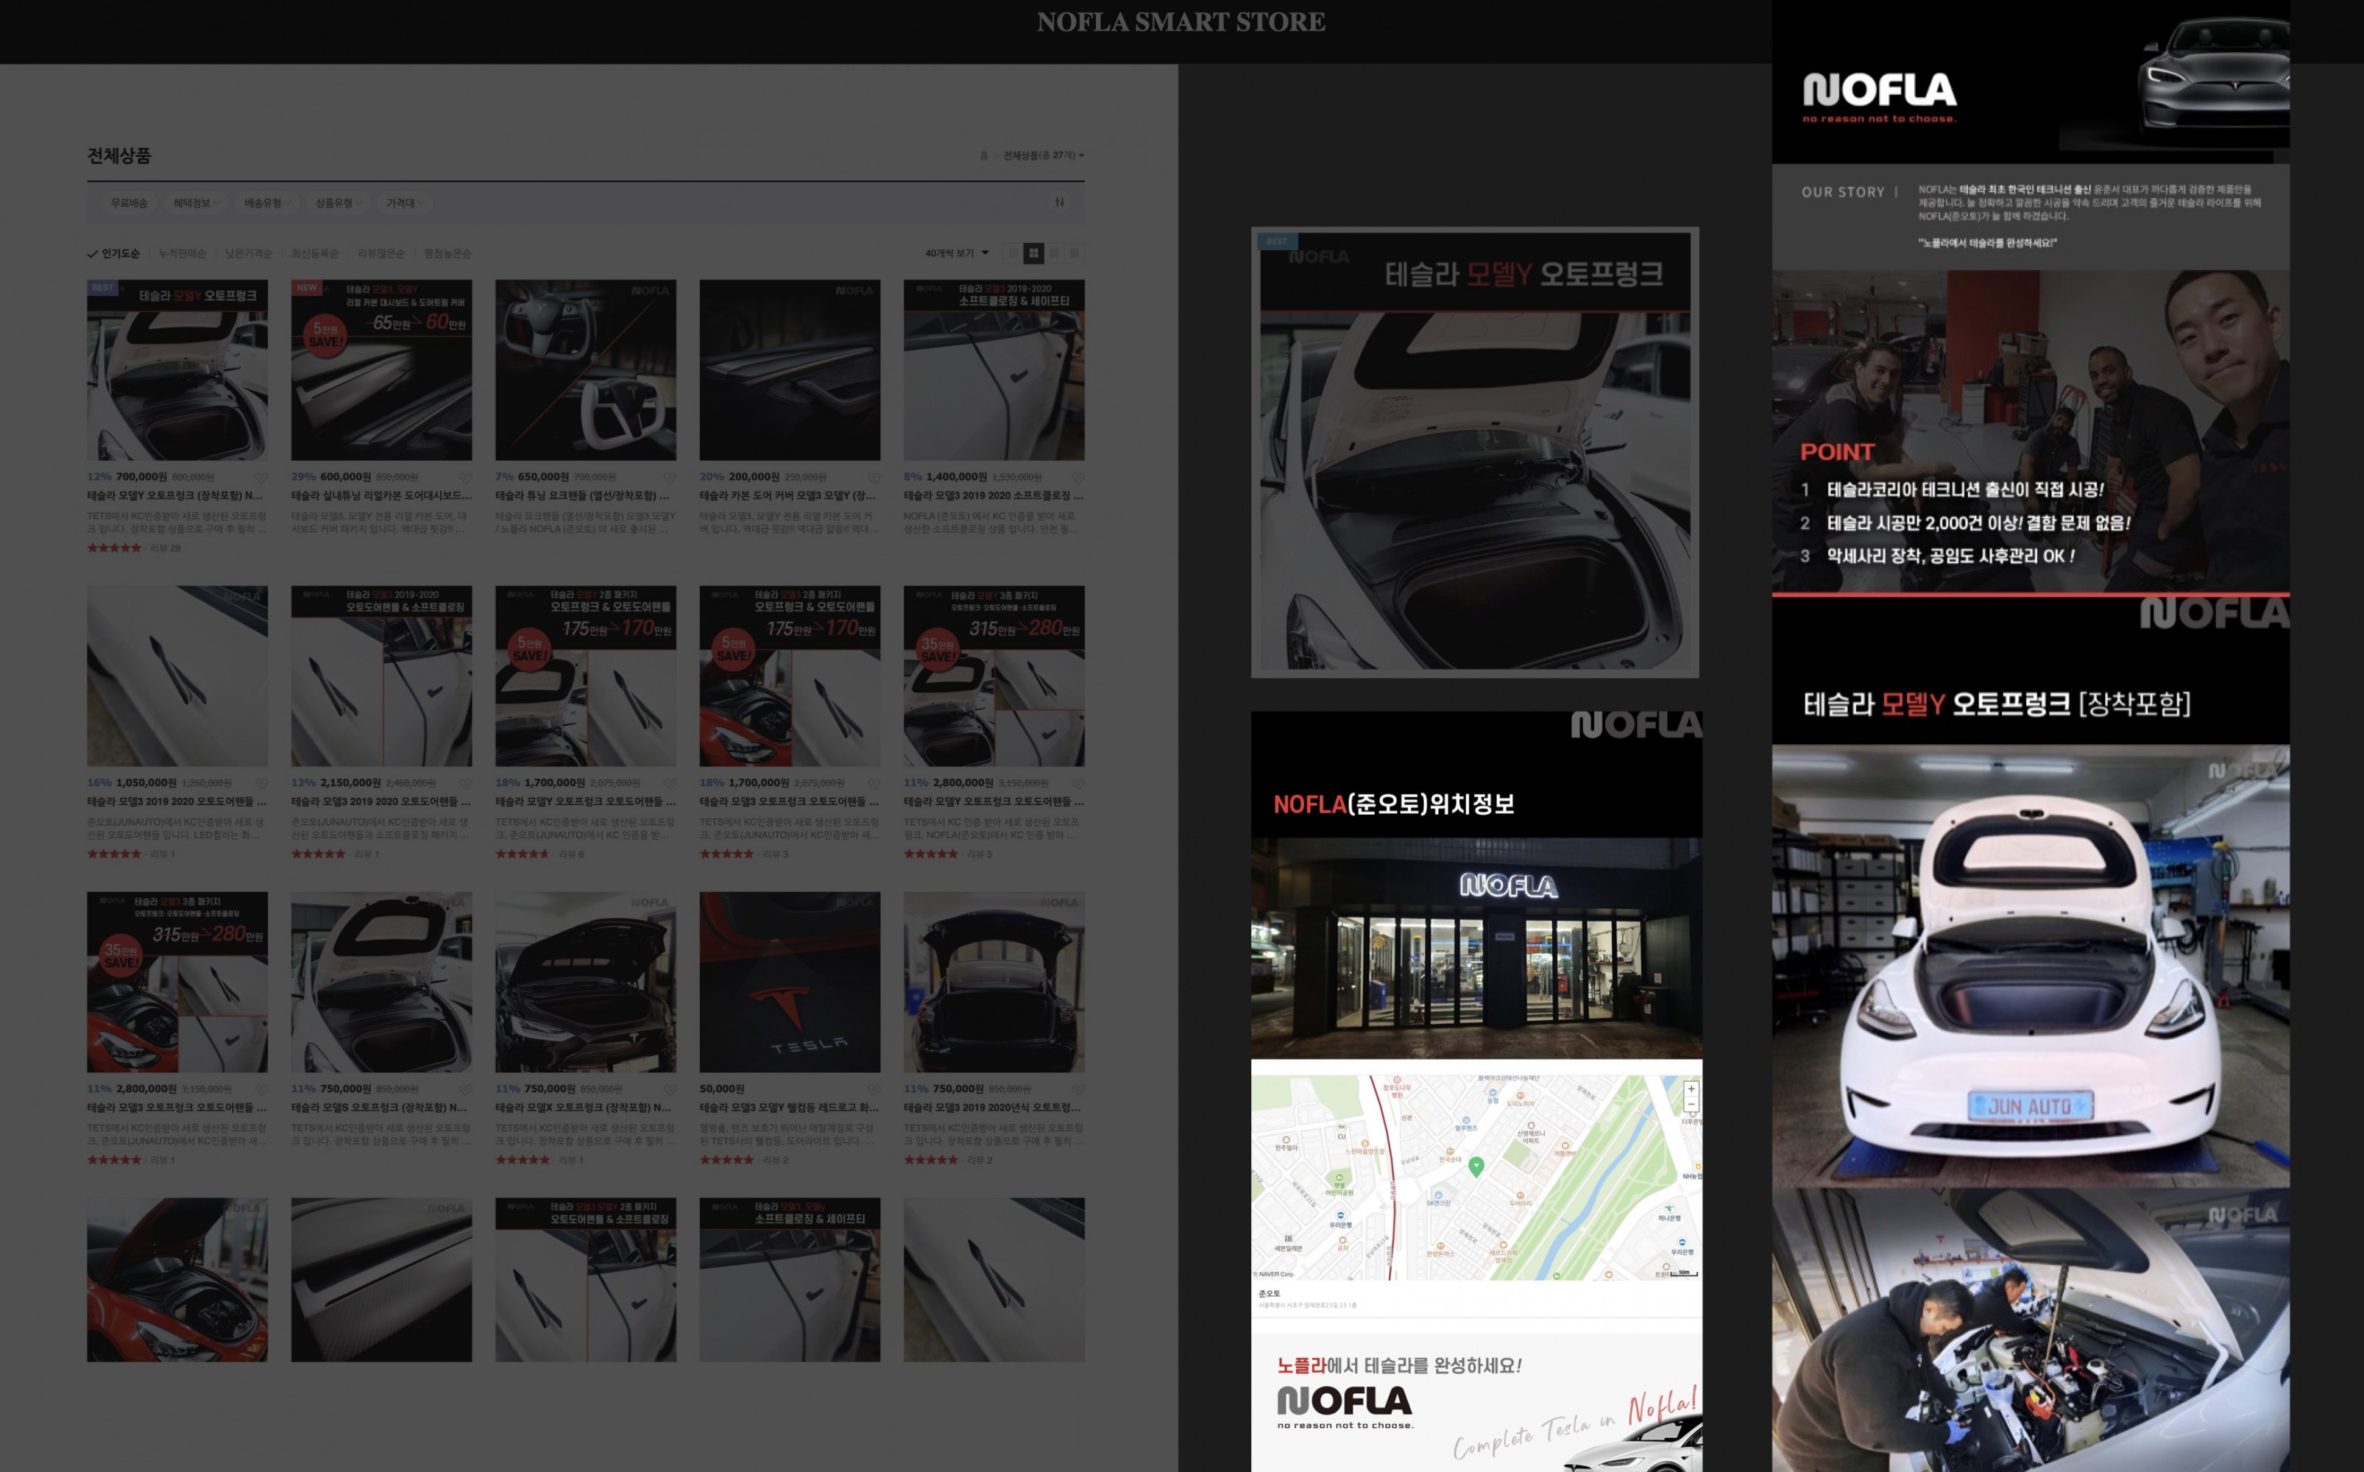Open yoke steering wheel product thumbnail
This screenshot has height=1472, width=2364.
click(x=586, y=370)
